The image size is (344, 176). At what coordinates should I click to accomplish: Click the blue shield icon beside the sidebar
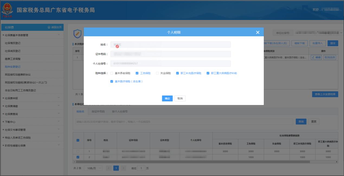tap(78, 34)
